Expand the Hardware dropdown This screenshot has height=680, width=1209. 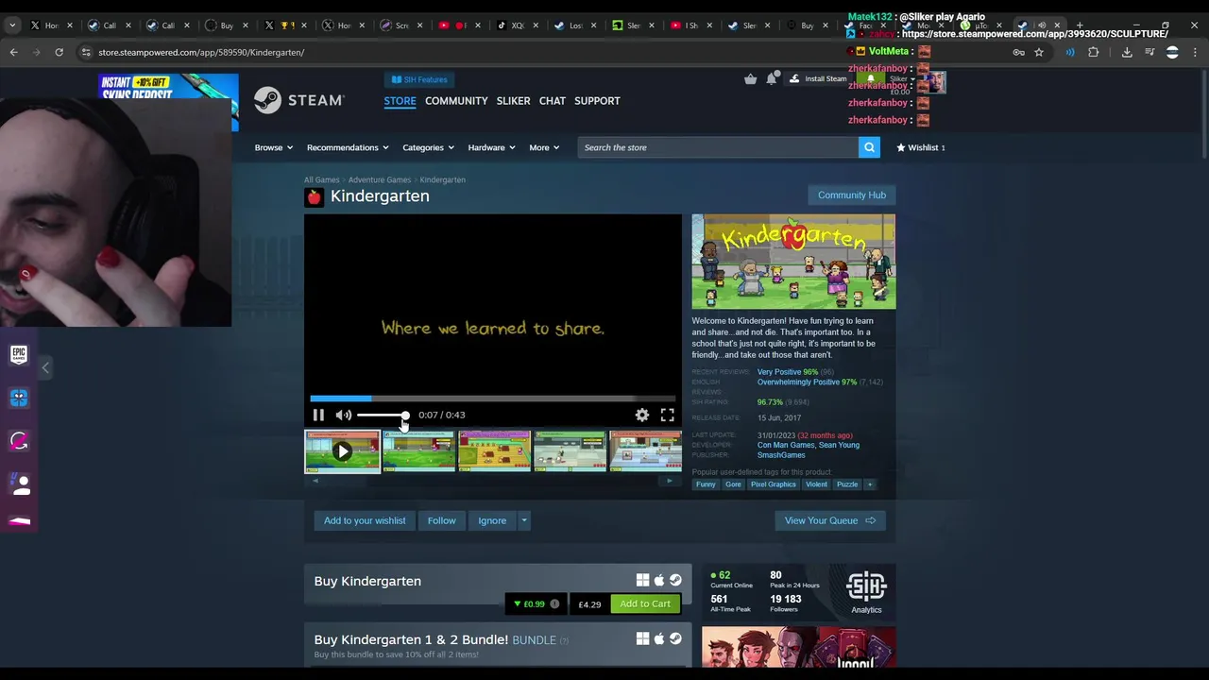[x=490, y=147]
